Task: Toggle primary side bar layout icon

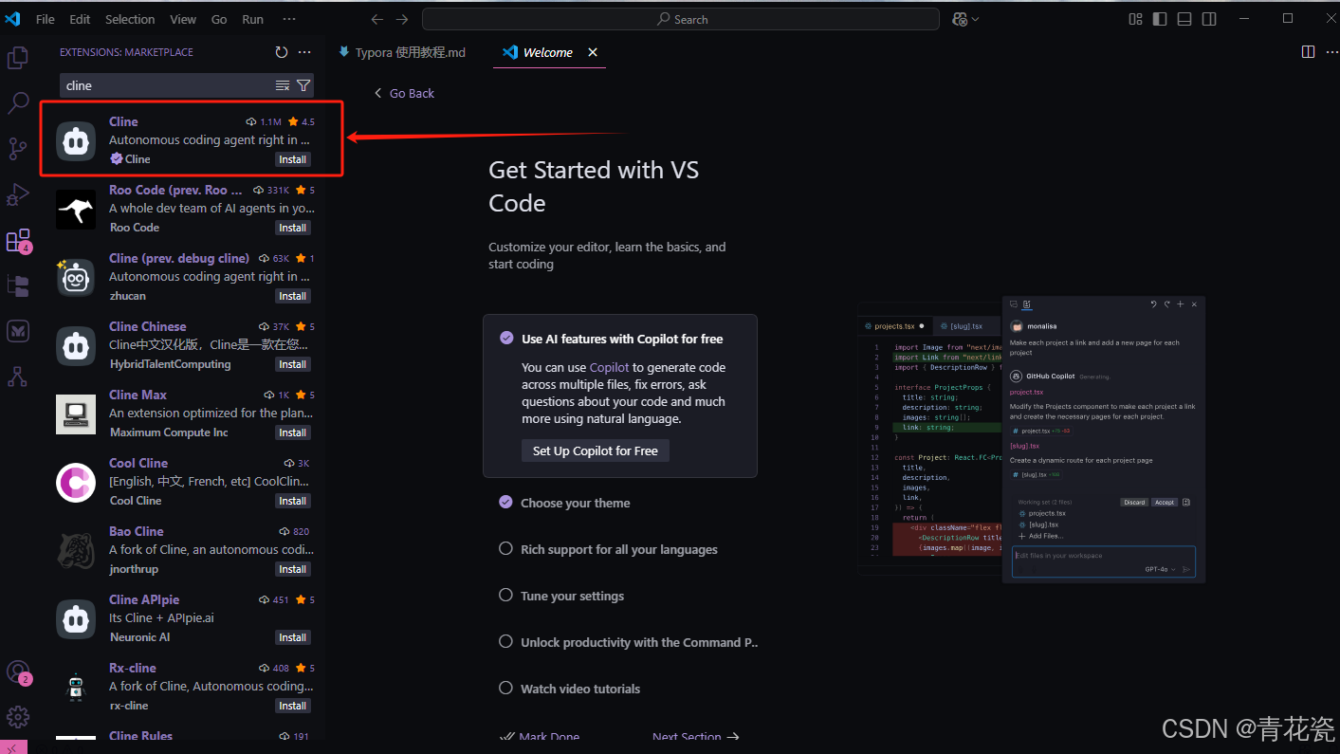Action: [x=1160, y=19]
